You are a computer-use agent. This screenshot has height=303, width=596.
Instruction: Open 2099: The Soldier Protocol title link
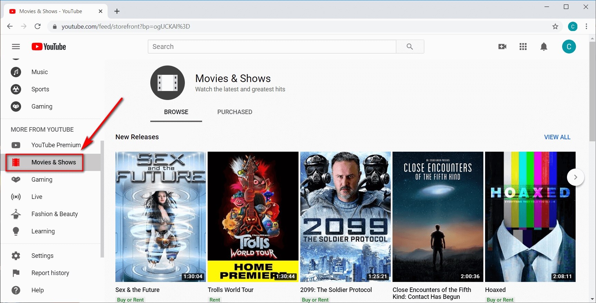pos(336,290)
